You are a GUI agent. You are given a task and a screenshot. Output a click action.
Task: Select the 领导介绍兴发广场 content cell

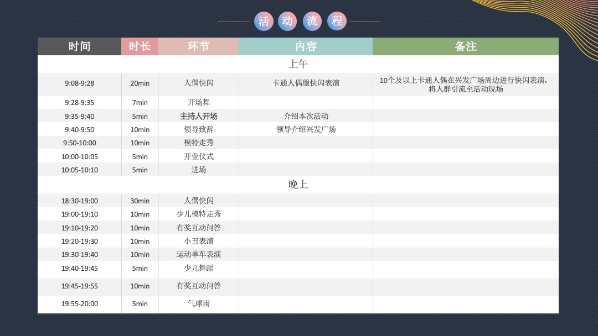306,129
